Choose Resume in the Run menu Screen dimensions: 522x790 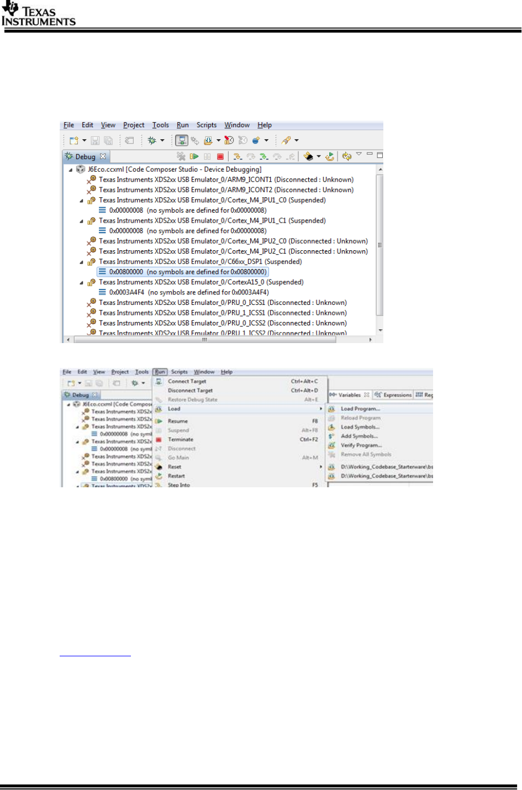[x=177, y=422]
